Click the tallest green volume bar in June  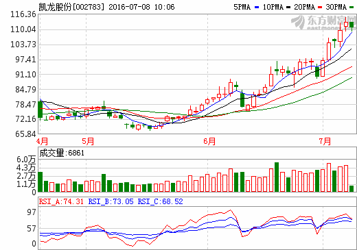[x=277, y=177]
